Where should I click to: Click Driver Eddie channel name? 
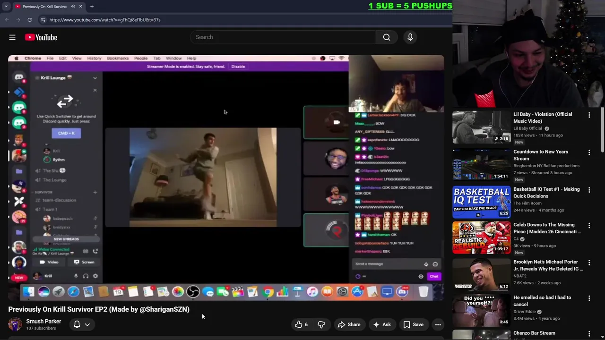coord(525,312)
